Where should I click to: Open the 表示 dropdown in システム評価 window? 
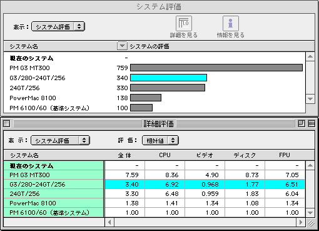(58, 26)
